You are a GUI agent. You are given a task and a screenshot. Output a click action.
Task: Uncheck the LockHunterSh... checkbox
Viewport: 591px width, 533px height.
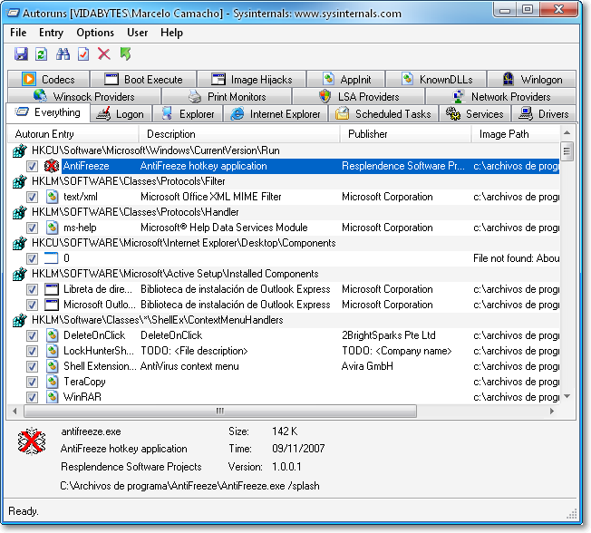32,351
